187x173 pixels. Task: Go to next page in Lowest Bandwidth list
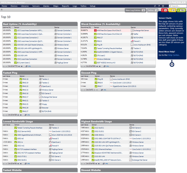click(18, 164)
